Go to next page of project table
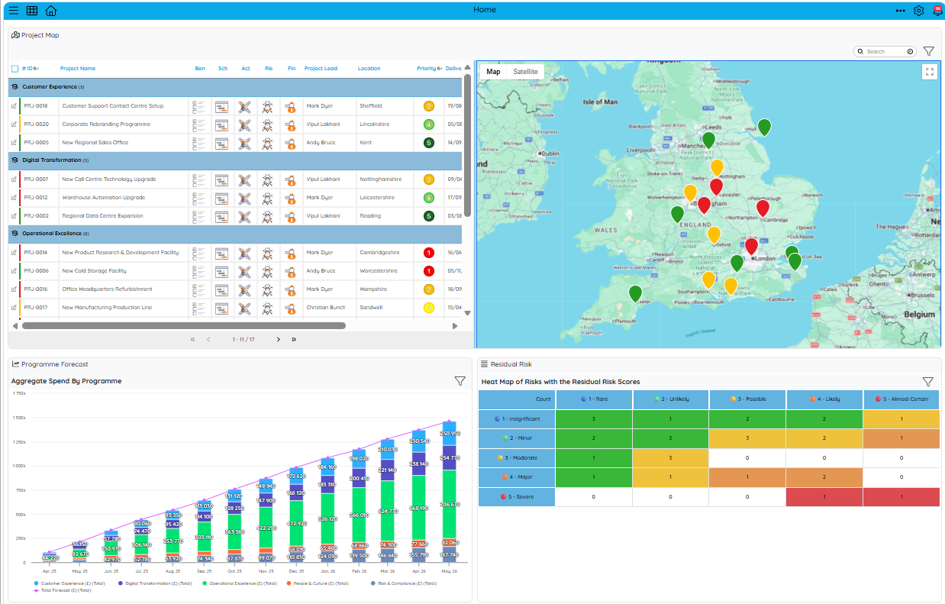Viewport: 945px width, 604px height. tap(278, 339)
